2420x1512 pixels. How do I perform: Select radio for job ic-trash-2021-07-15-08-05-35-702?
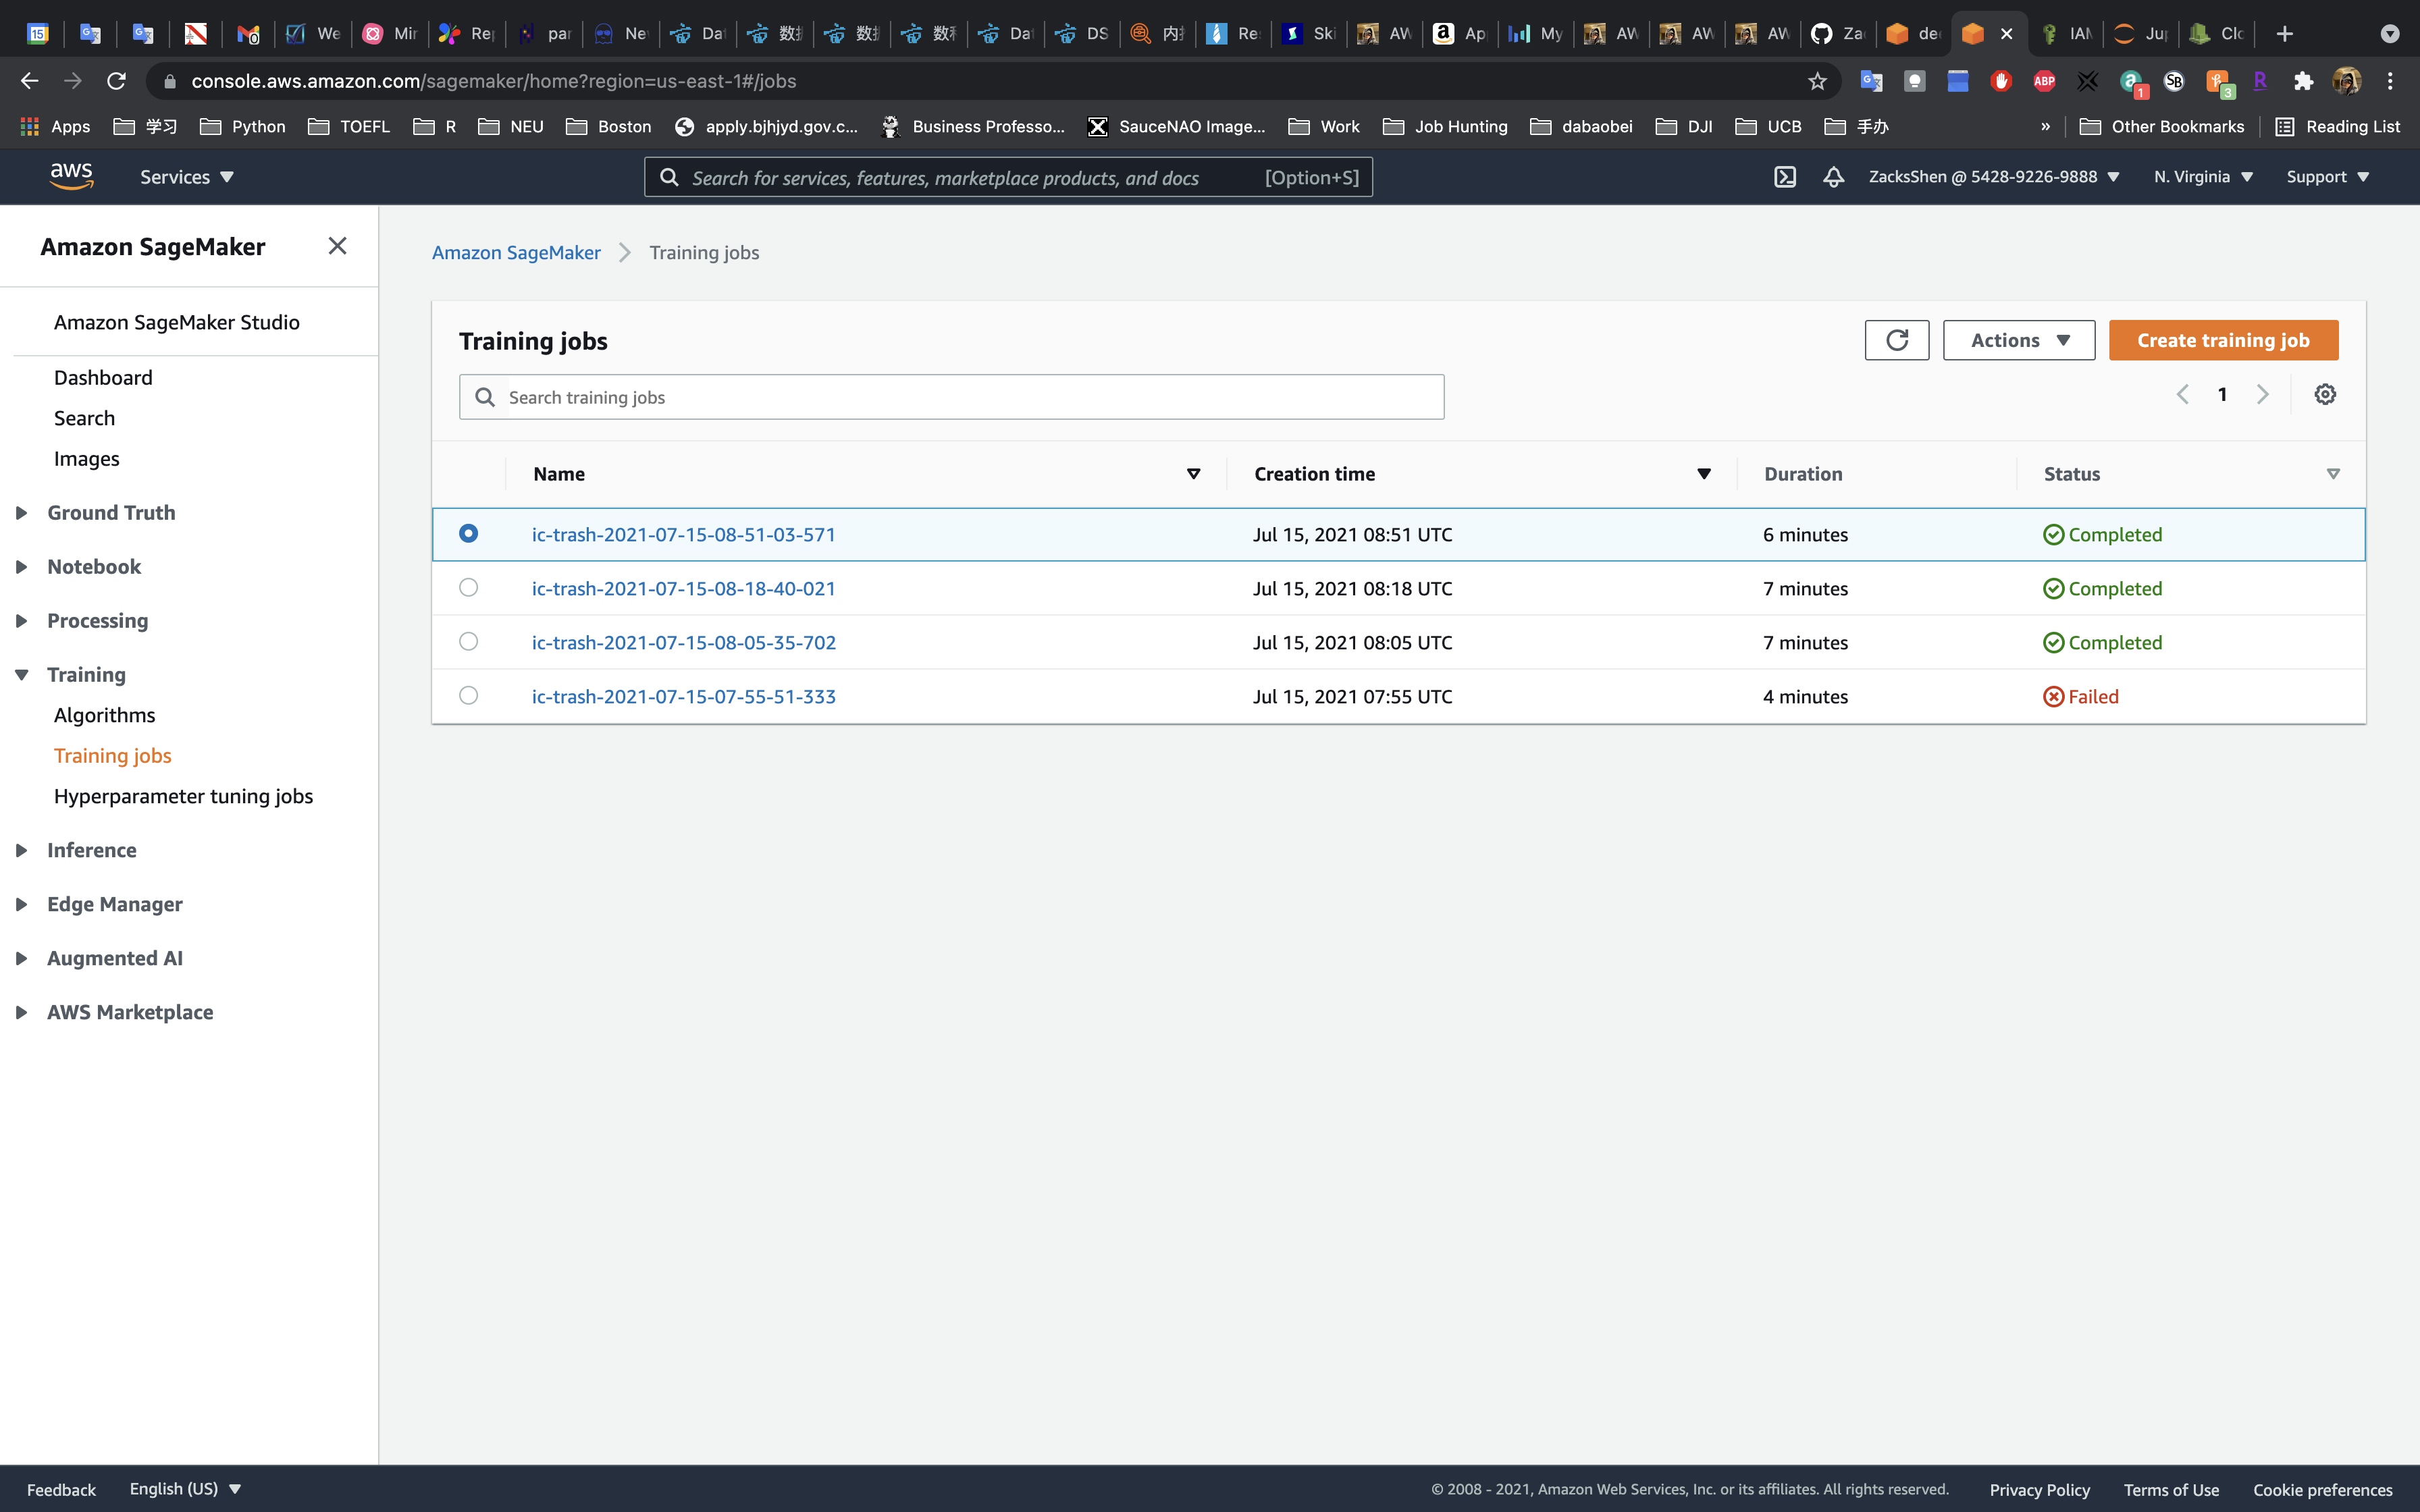[x=468, y=642]
